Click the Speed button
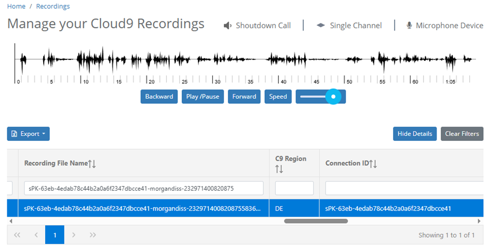 278,97
